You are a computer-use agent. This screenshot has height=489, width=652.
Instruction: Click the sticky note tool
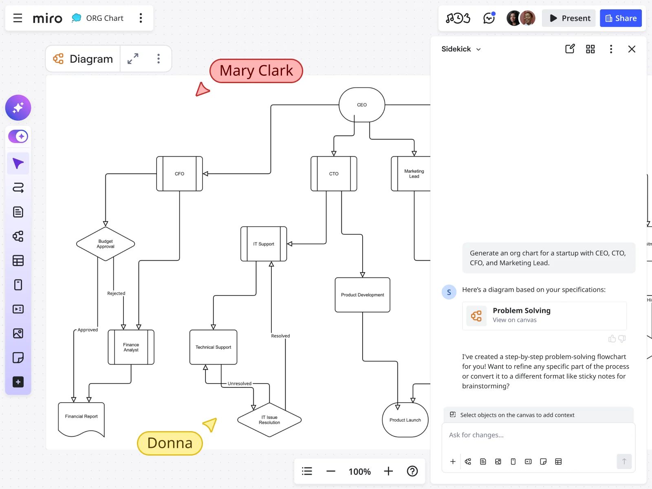point(18,358)
